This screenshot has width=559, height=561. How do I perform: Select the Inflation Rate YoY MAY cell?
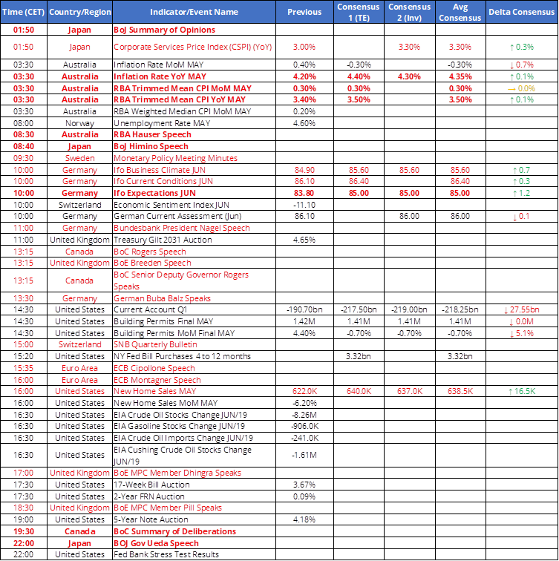[x=194, y=76]
